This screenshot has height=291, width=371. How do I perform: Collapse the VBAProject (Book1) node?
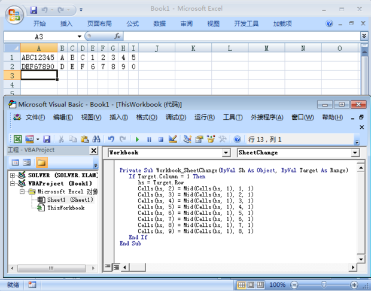click(x=13, y=183)
